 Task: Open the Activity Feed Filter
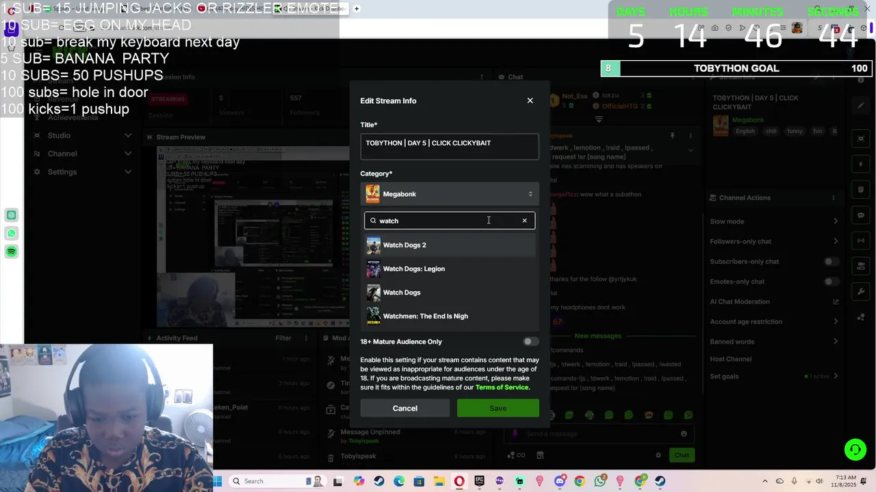point(283,338)
